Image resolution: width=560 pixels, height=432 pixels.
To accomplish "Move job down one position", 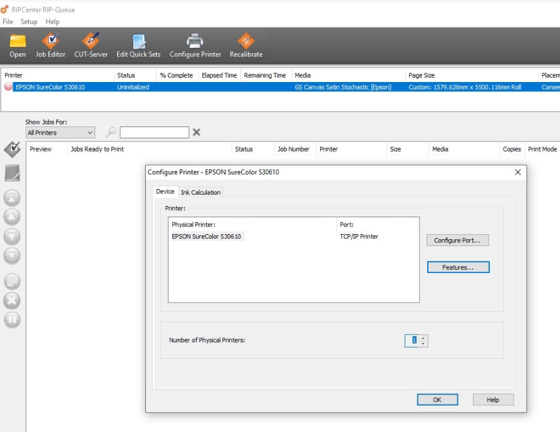I will click(12, 237).
